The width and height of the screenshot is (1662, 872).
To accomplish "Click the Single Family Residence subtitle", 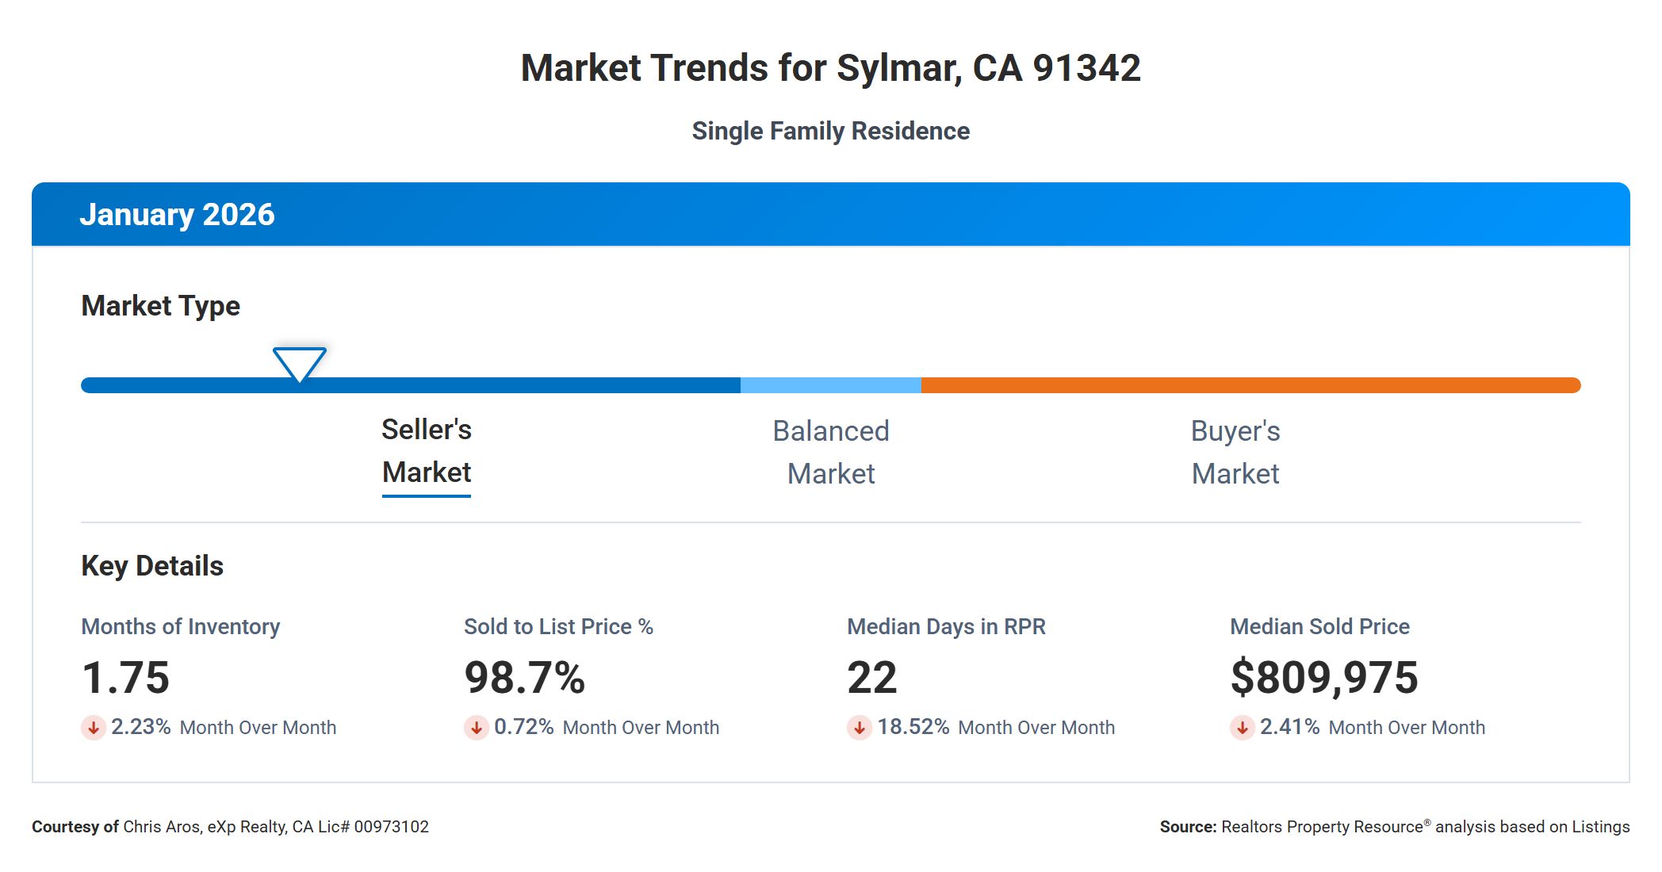I will pos(831,131).
